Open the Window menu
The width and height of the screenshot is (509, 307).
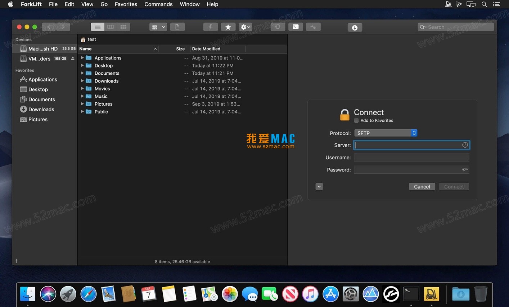click(190, 4)
